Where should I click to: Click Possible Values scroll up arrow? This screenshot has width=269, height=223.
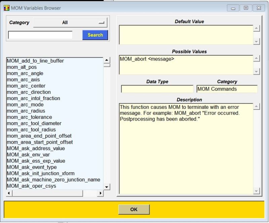pos(256,58)
